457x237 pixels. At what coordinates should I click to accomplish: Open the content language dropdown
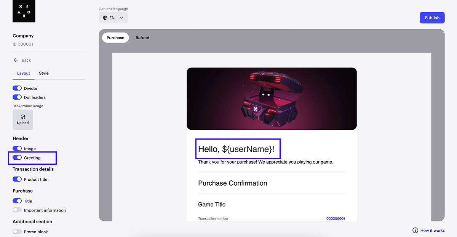click(x=113, y=18)
